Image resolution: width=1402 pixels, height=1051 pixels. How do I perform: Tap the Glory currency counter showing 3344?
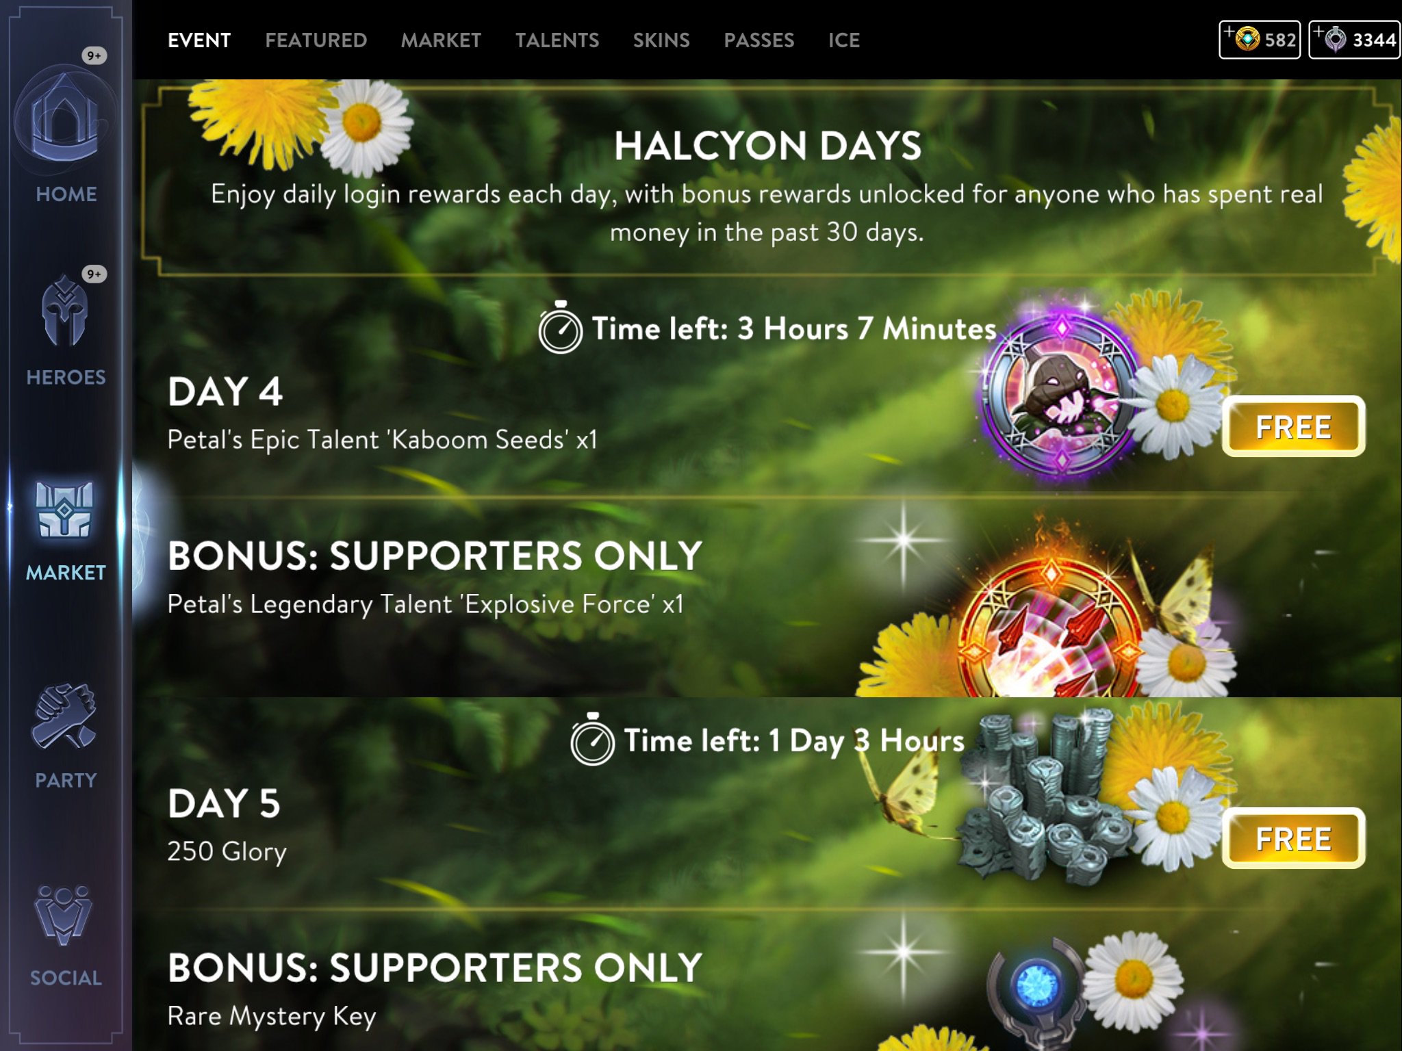(x=1354, y=40)
